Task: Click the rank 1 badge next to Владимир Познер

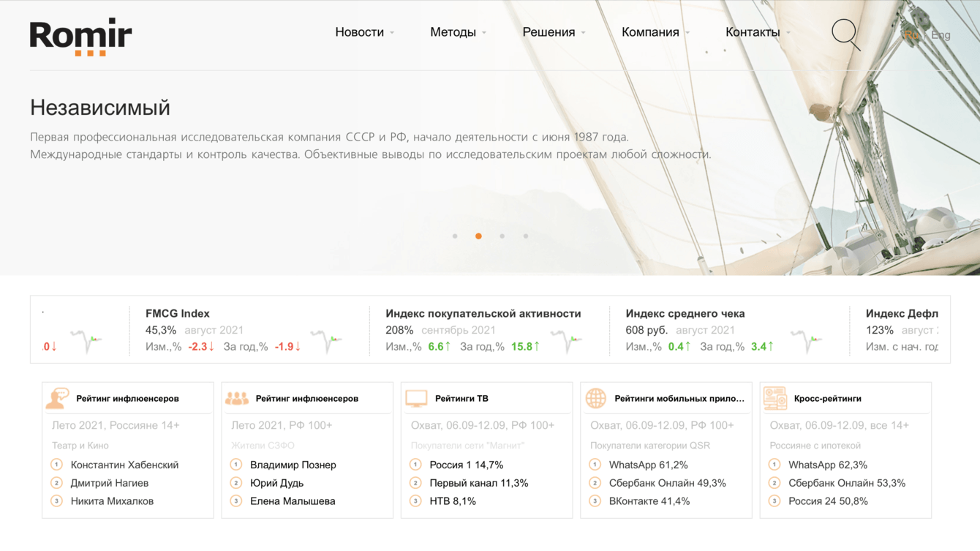Action: pos(235,465)
